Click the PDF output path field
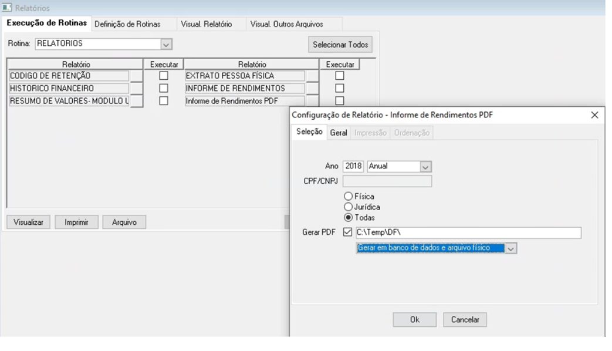The image size is (612, 351). click(468, 233)
